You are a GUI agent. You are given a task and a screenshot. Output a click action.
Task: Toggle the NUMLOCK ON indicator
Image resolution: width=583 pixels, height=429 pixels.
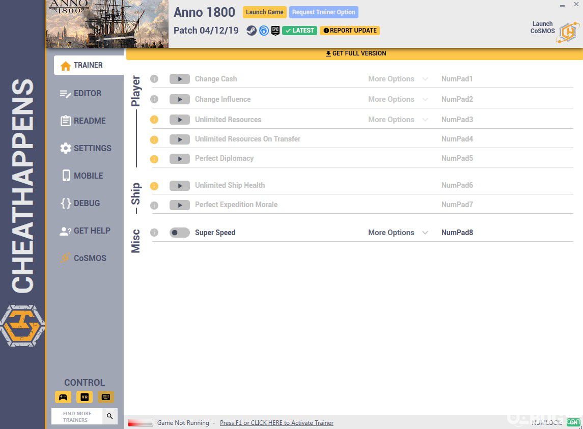(573, 422)
